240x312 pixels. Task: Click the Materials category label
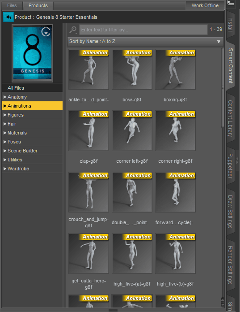pos(17,133)
